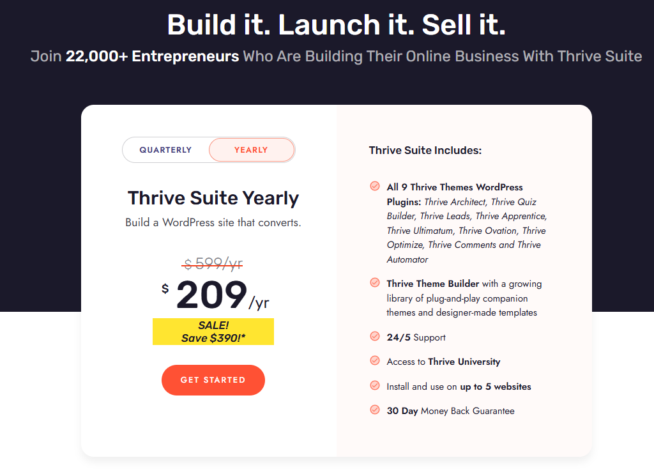The image size is (654, 476).
Task: Click the 22,000+ Entrepreneurs headline text
Action: point(152,56)
